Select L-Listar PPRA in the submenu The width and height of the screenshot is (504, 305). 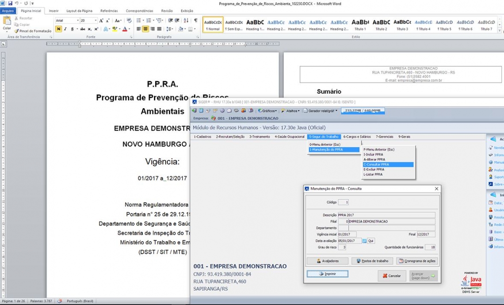coord(373,174)
